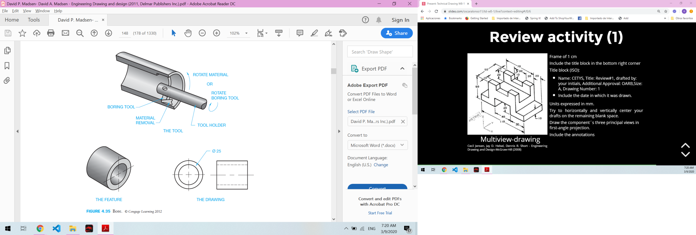Screen dimensions: 696x235
Task: Reload the page in Chrome
Action: click(x=436, y=11)
